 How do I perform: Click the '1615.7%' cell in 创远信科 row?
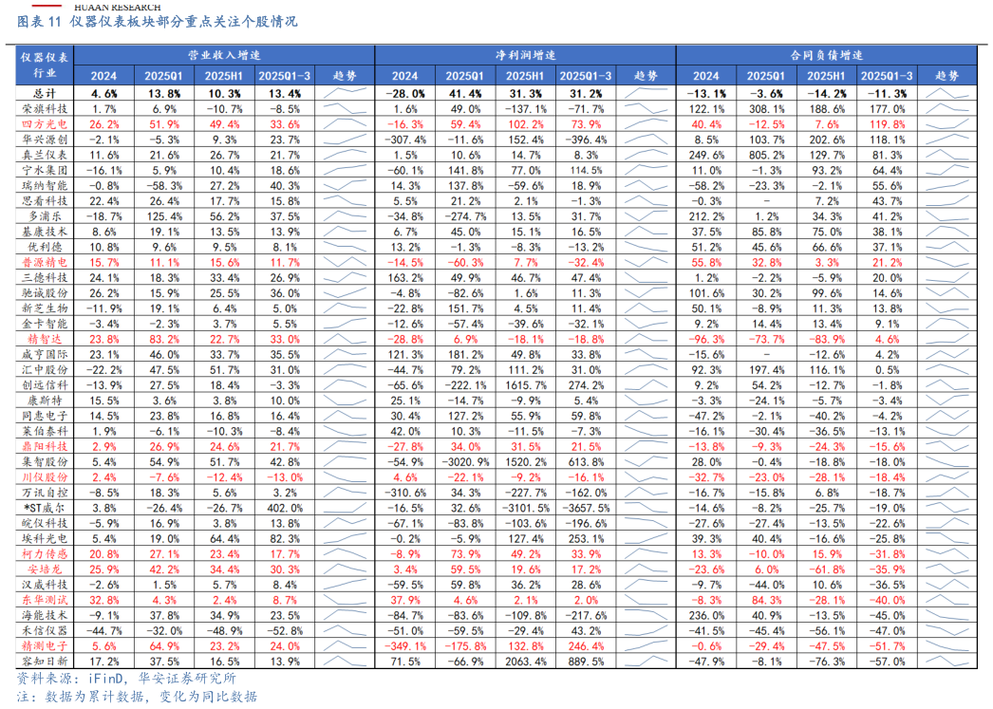tap(526, 385)
